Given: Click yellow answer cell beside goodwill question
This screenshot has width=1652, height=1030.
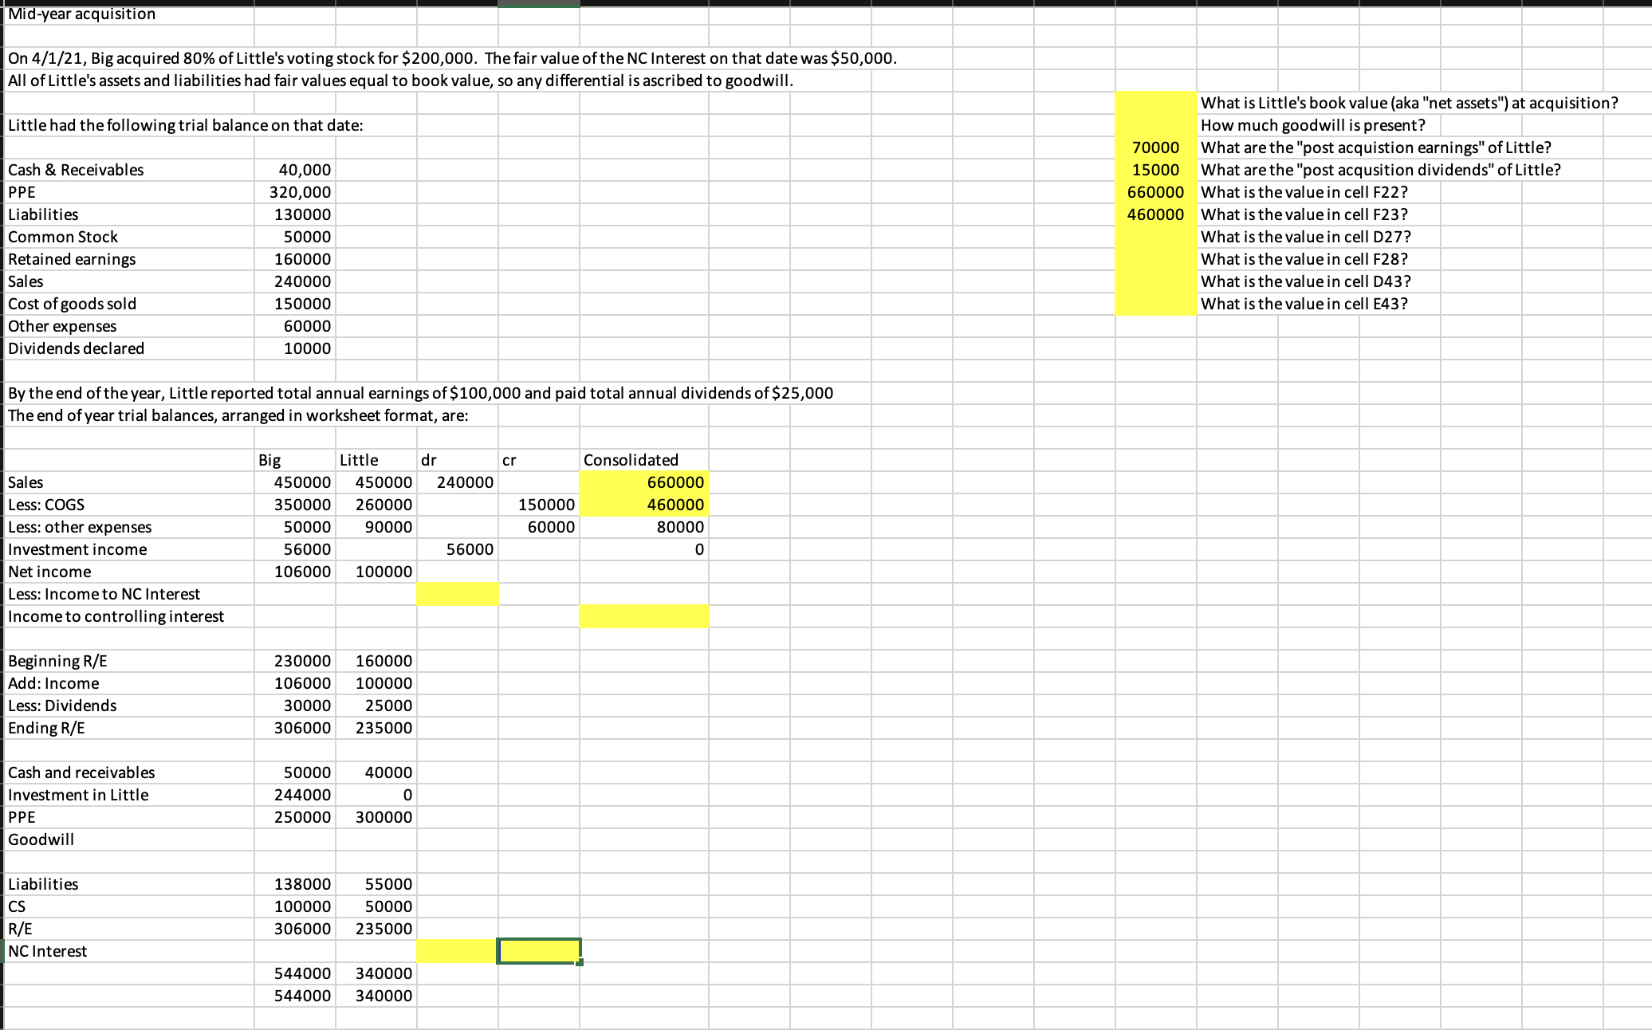Looking at the screenshot, I should [x=1155, y=125].
